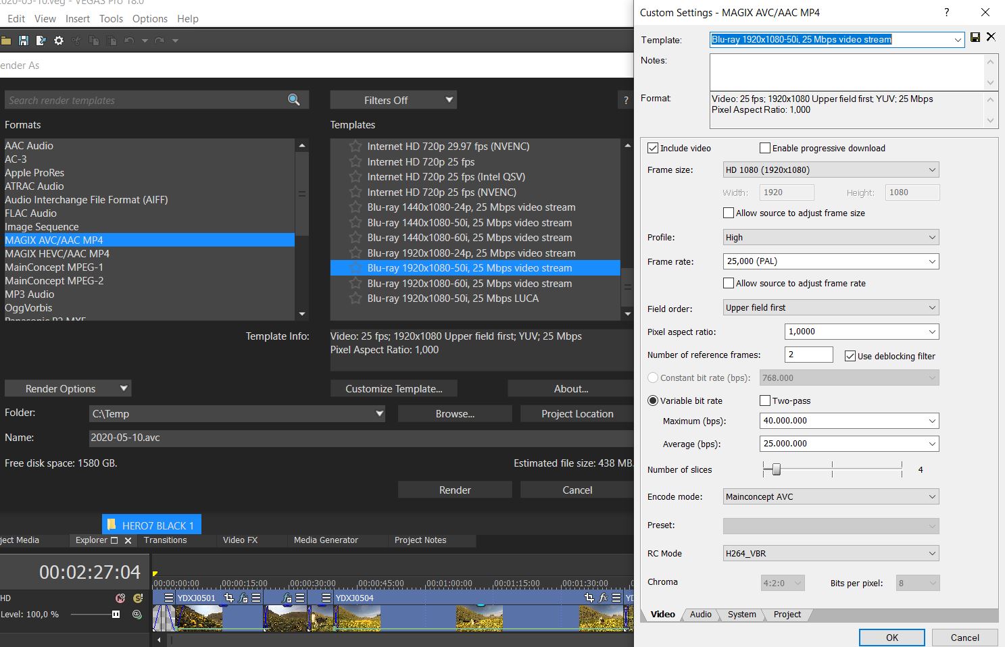Toggle Use deblocking filter checkbox
Screen dimensions: 1005x647
click(x=850, y=356)
